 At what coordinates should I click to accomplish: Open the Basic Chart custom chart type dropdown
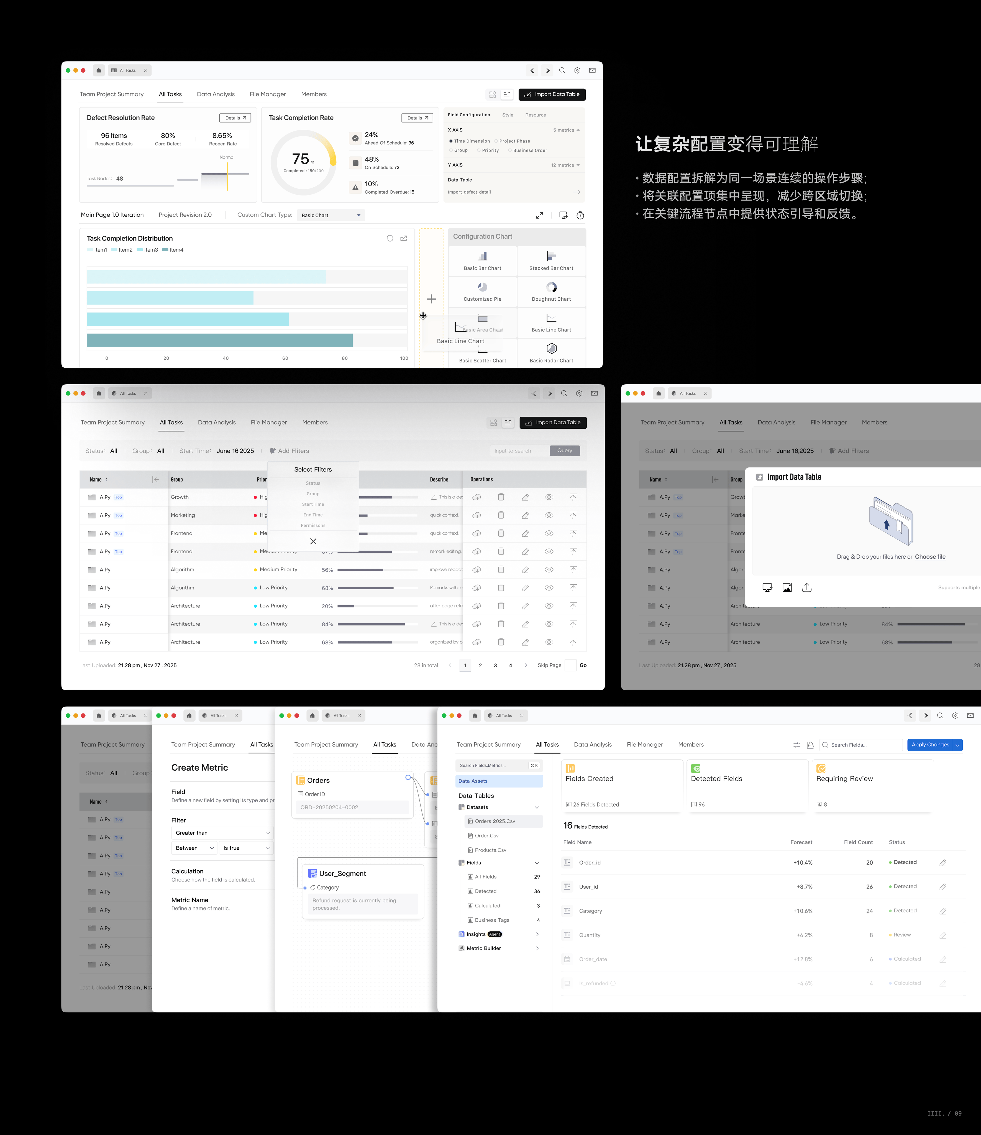[331, 215]
